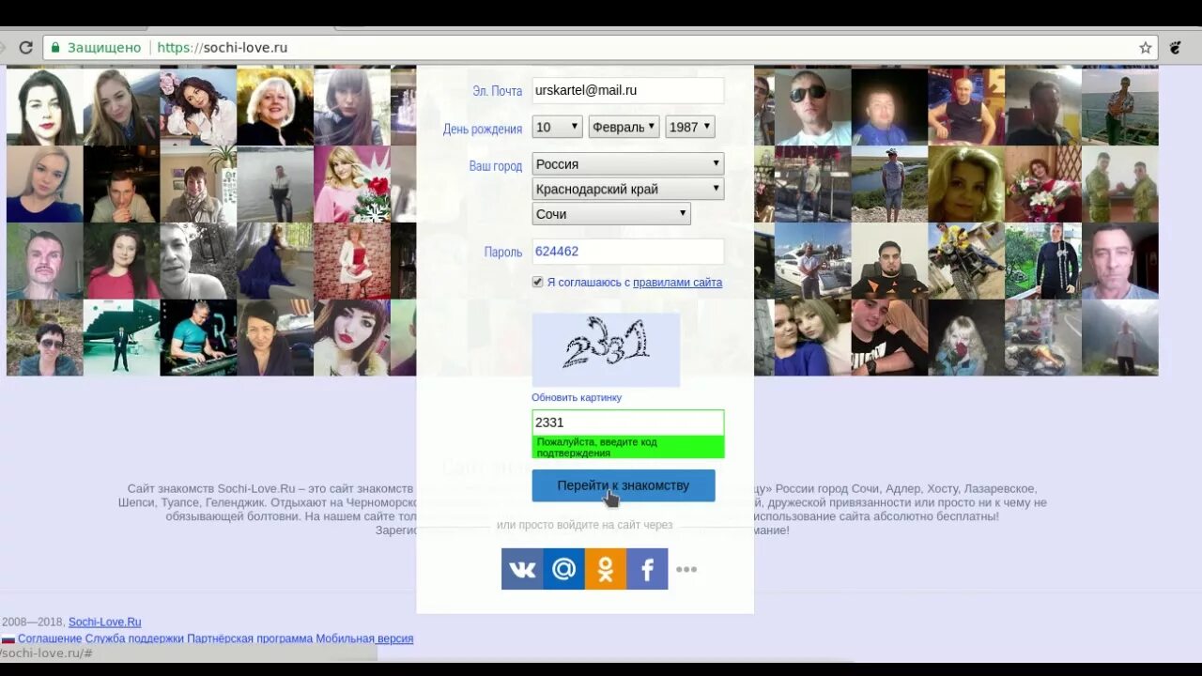Sign in with the Mail.ru @ icon
The width and height of the screenshot is (1202, 676).
click(563, 569)
